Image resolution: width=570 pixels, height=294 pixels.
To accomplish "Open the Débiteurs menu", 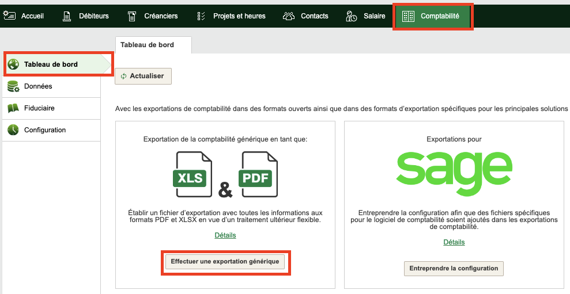I will tap(94, 16).
